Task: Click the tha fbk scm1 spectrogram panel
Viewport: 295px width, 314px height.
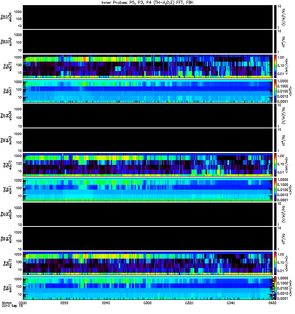Action: (x=148, y=91)
